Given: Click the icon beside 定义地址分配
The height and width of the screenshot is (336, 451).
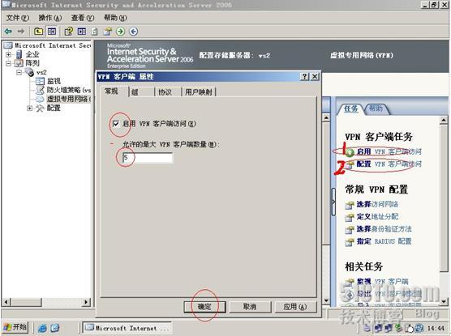Looking at the screenshot, I should coord(349,217).
